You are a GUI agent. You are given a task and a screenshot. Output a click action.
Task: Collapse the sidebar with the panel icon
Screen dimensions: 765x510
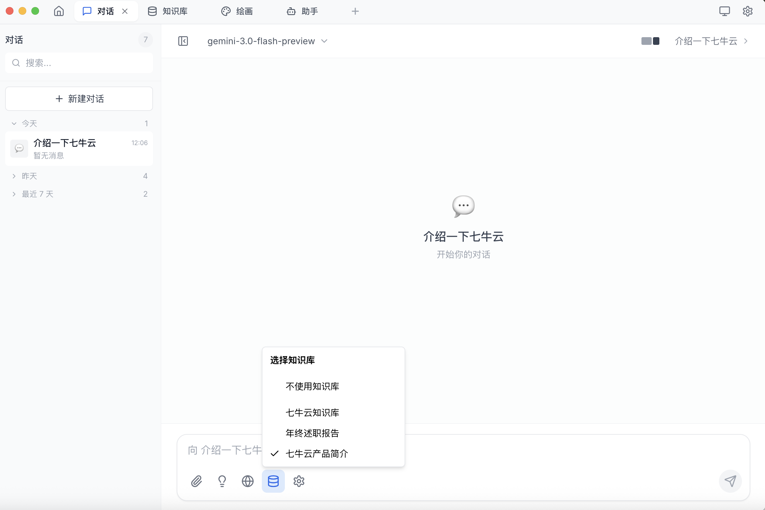click(x=183, y=41)
